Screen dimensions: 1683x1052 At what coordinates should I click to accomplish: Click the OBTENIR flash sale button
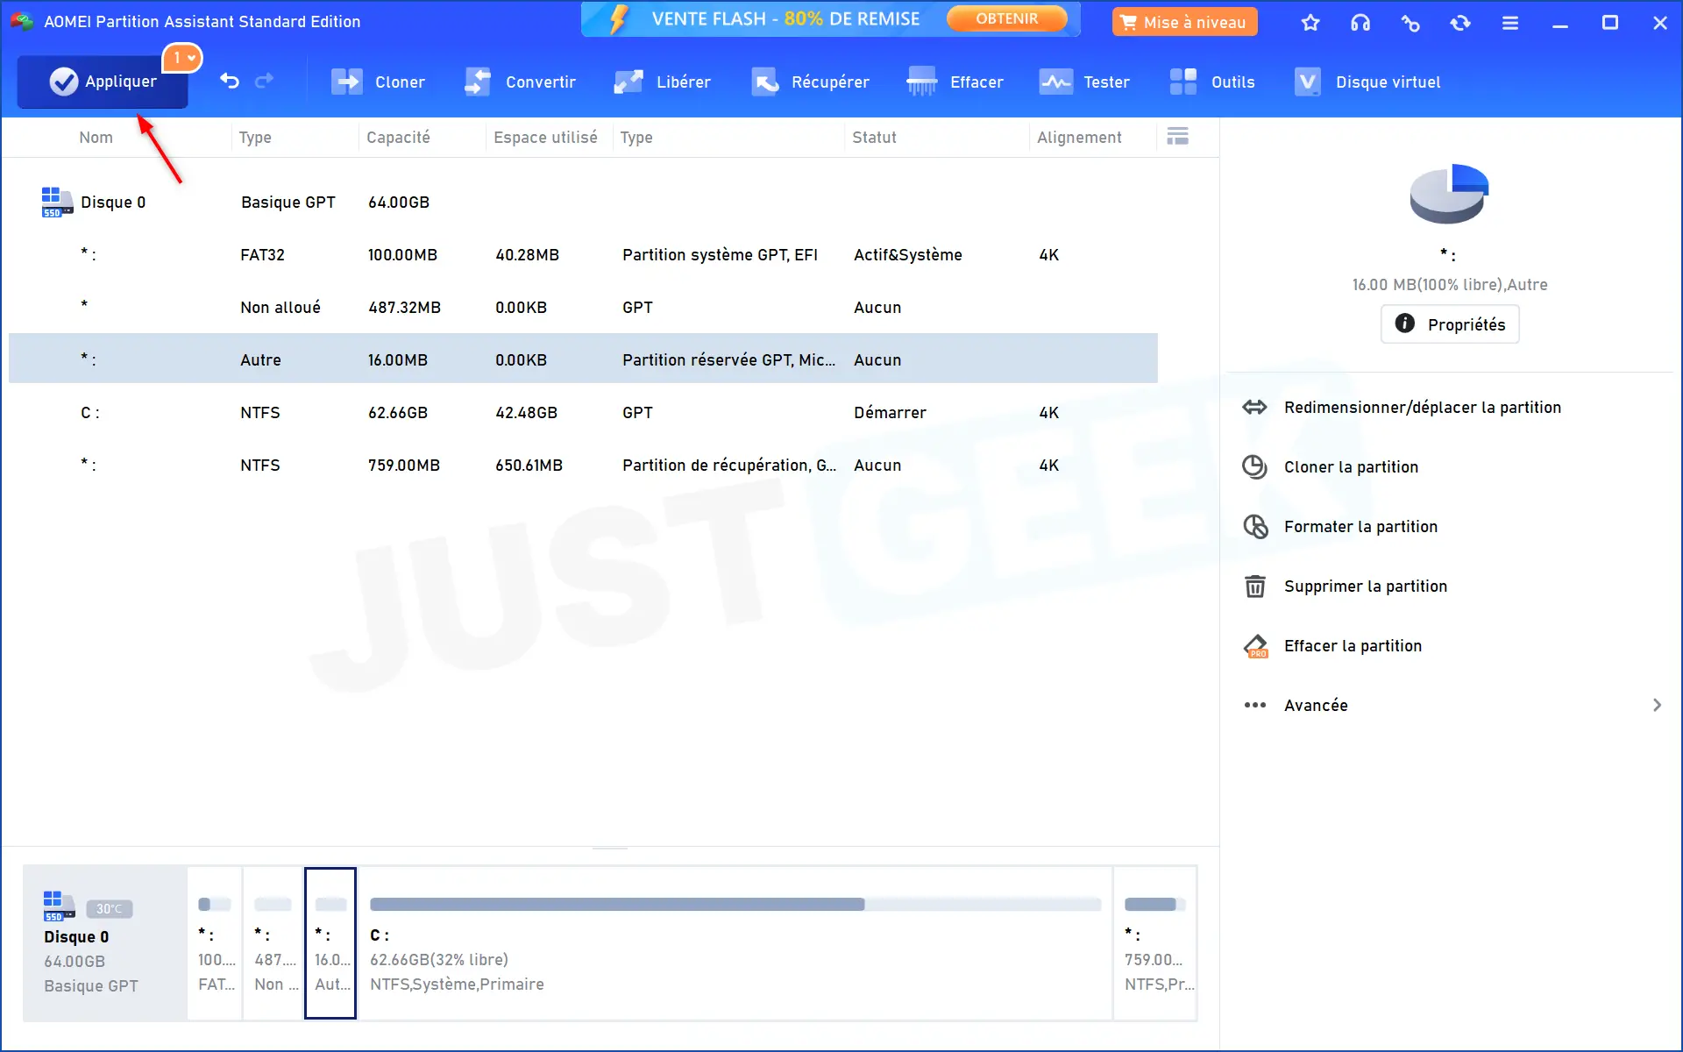point(1007,18)
